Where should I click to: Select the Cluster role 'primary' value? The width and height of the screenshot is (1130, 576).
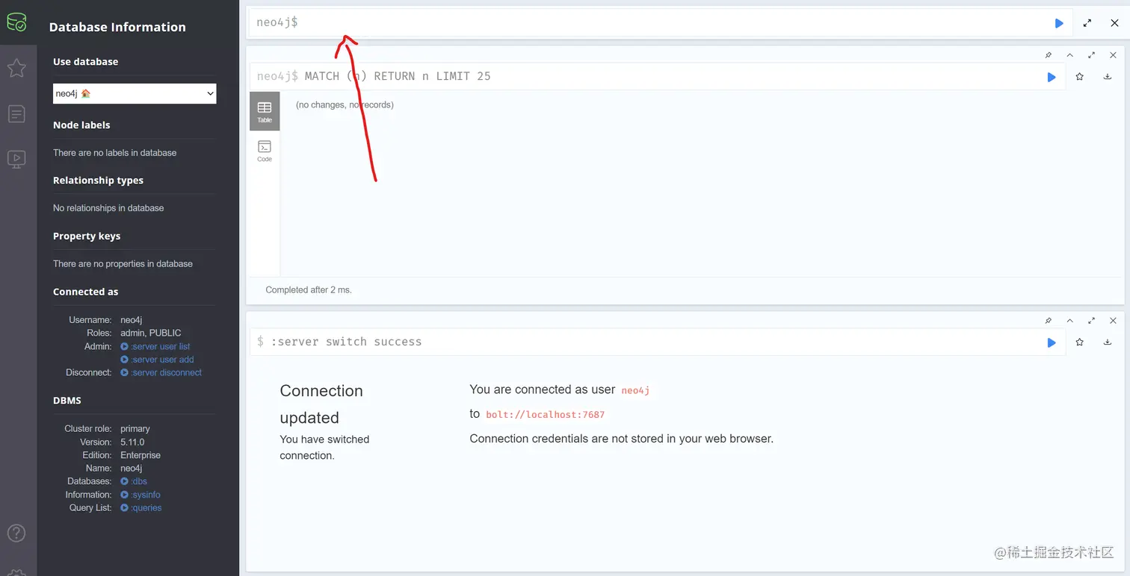click(135, 429)
